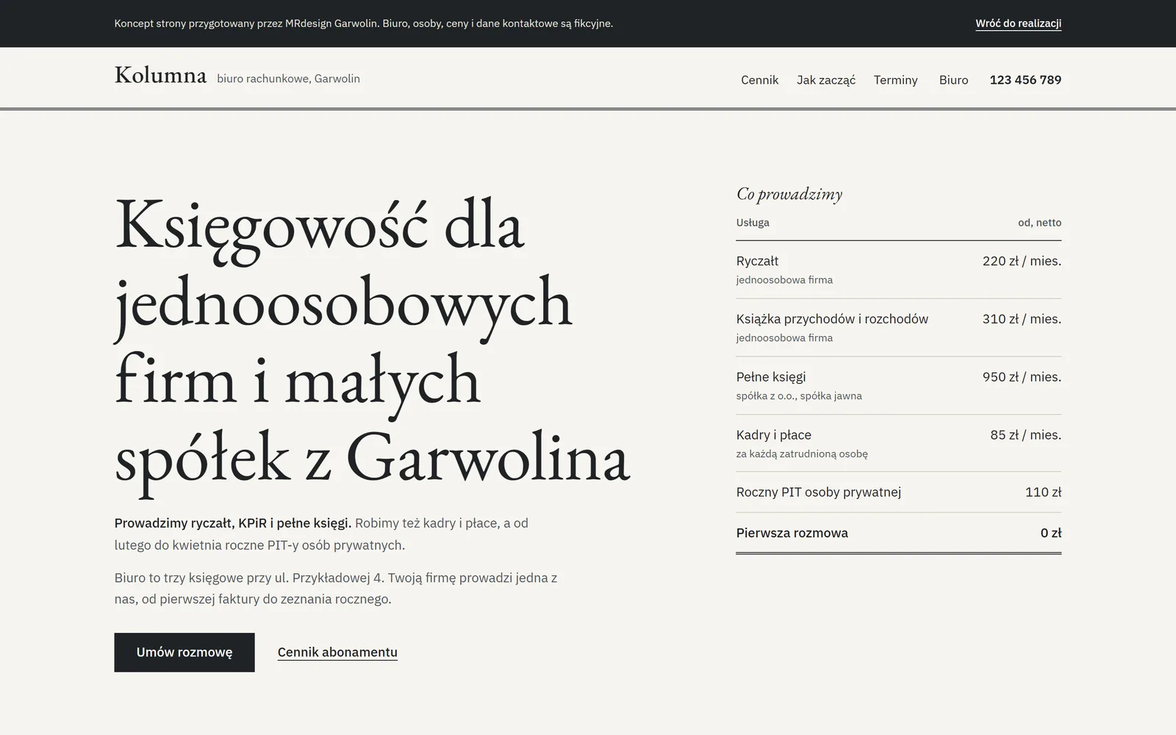Select 'Roczny PIT osoby prywatnej' row
Image resolution: width=1176 pixels, height=735 pixels.
[898, 492]
